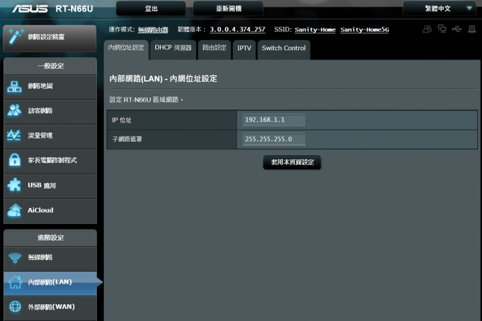The image size is (482, 321).
Task: Click the guest users status icon in header
Action: [x=427, y=29]
